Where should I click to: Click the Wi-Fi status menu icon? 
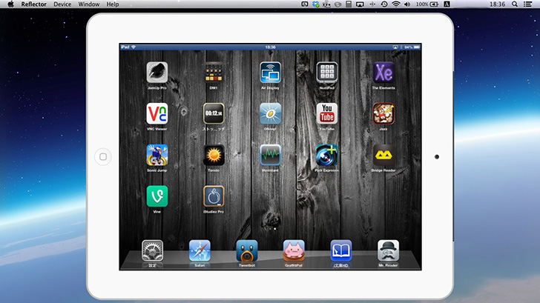pyautogui.click(x=396, y=4)
